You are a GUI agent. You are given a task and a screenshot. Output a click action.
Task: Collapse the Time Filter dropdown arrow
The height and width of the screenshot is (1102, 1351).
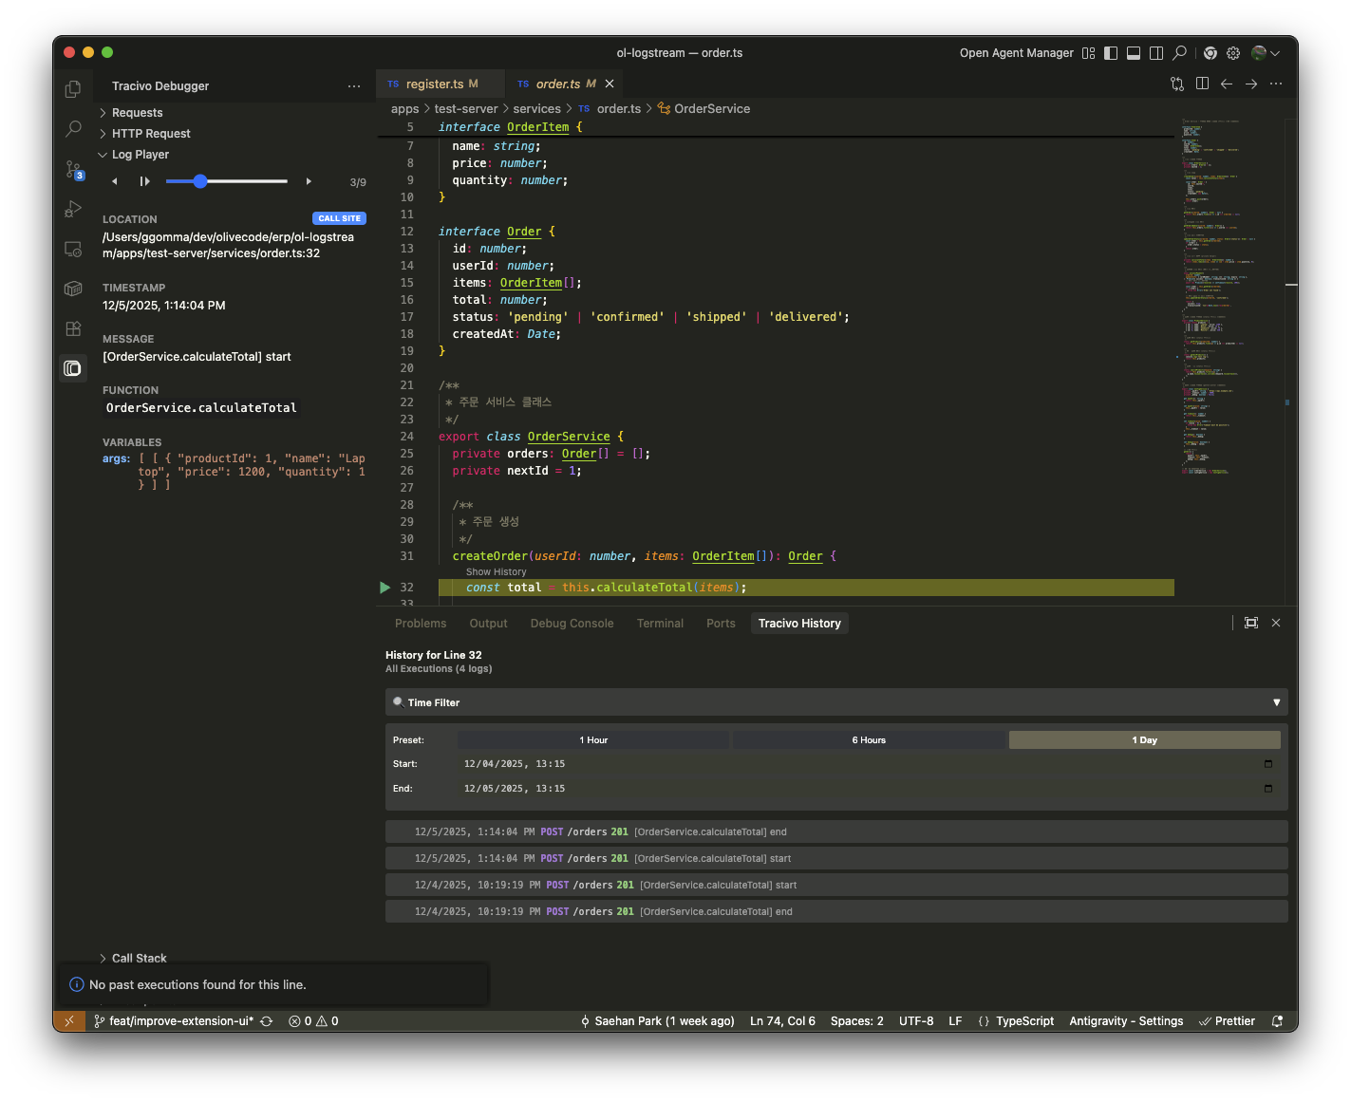pos(1276,702)
